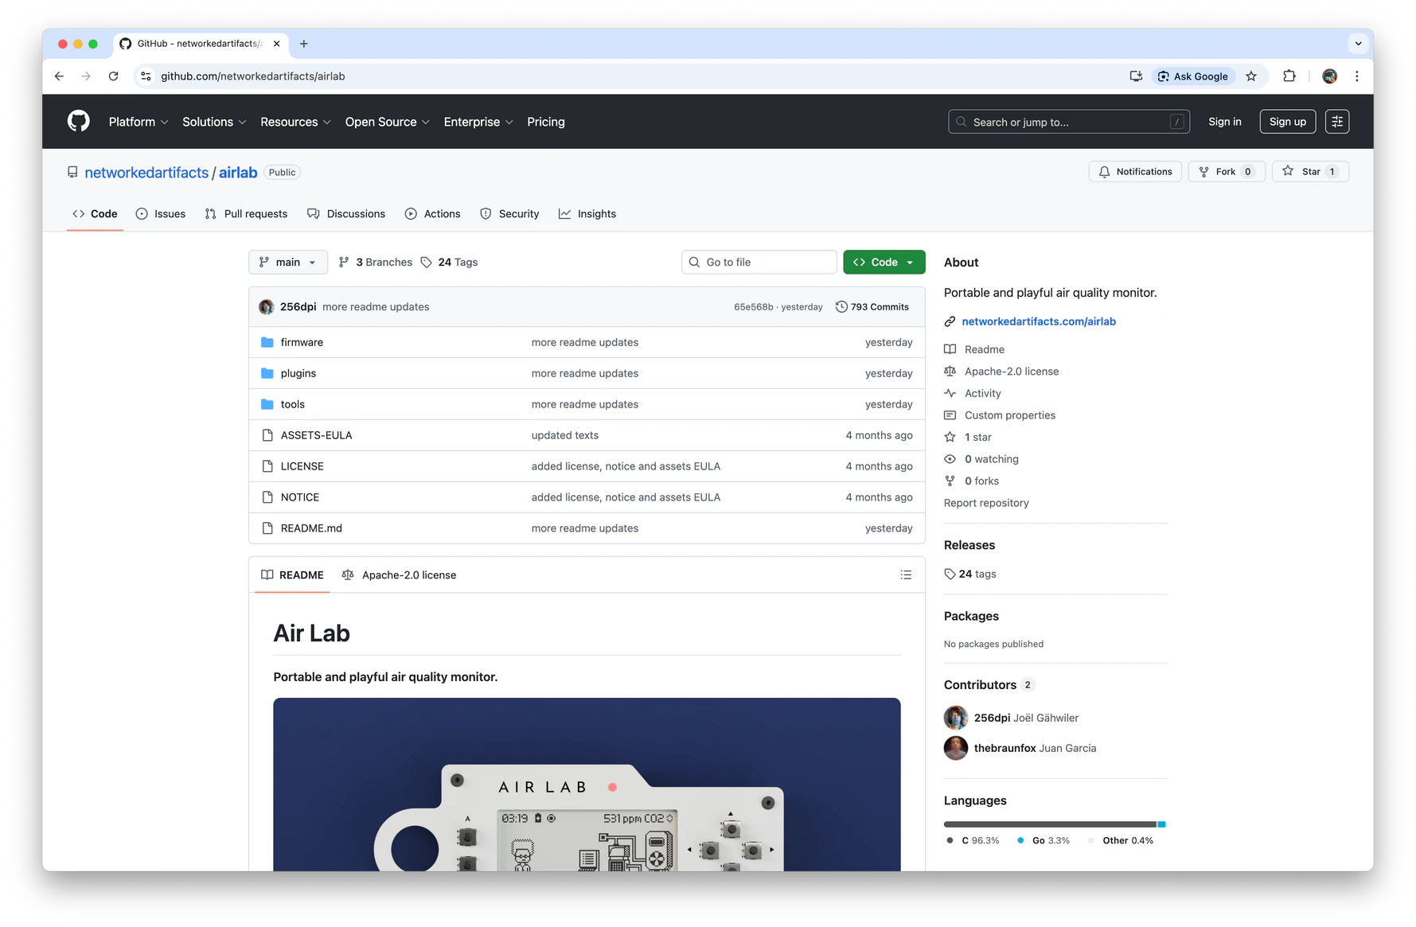Close the GitHub browser tab
1416x927 pixels.
(x=276, y=44)
